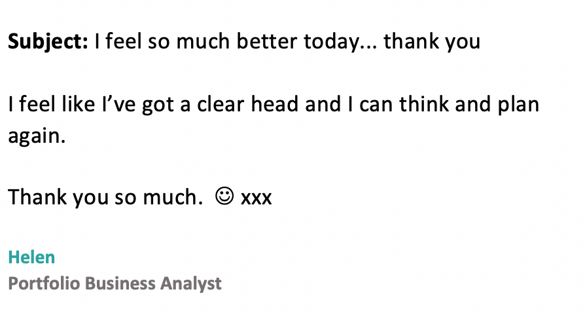585x317 pixels.
Task: Click the teal Helen signature name
Action: click(31, 257)
